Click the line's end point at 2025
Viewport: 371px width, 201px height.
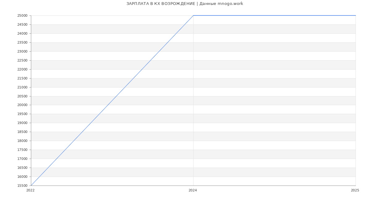click(355, 15)
